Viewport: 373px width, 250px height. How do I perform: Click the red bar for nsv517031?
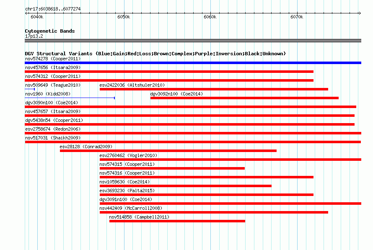pyautogui.click(x=193, y=142)
